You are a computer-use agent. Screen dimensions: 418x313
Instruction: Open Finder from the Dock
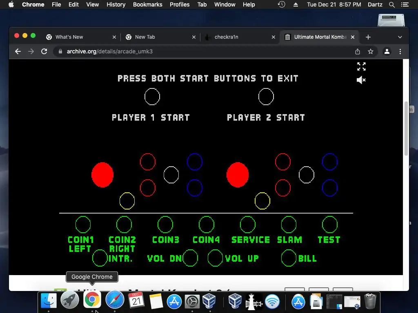click(49, 301)
